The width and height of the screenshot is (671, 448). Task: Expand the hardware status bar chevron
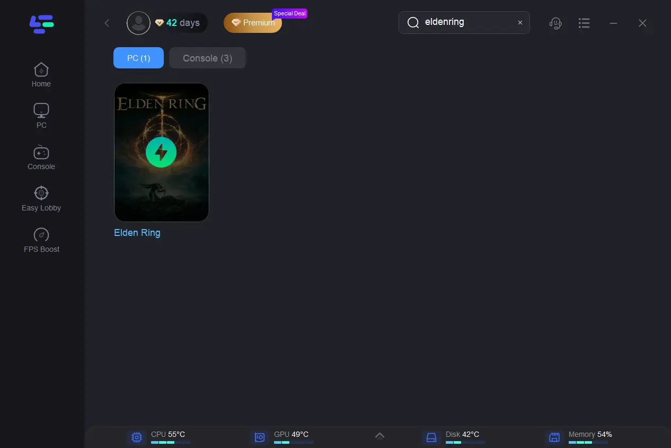379,436
